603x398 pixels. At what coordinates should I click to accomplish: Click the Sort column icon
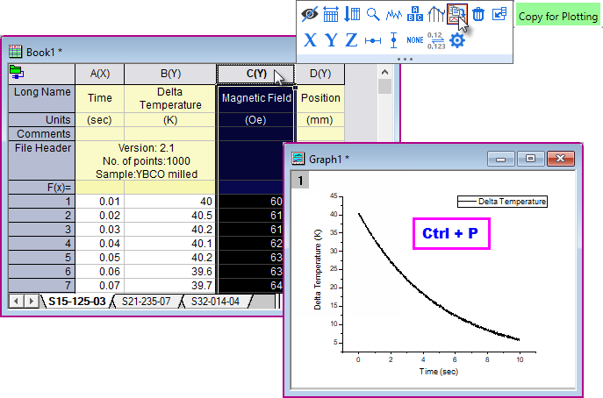[x=352, y=14]
